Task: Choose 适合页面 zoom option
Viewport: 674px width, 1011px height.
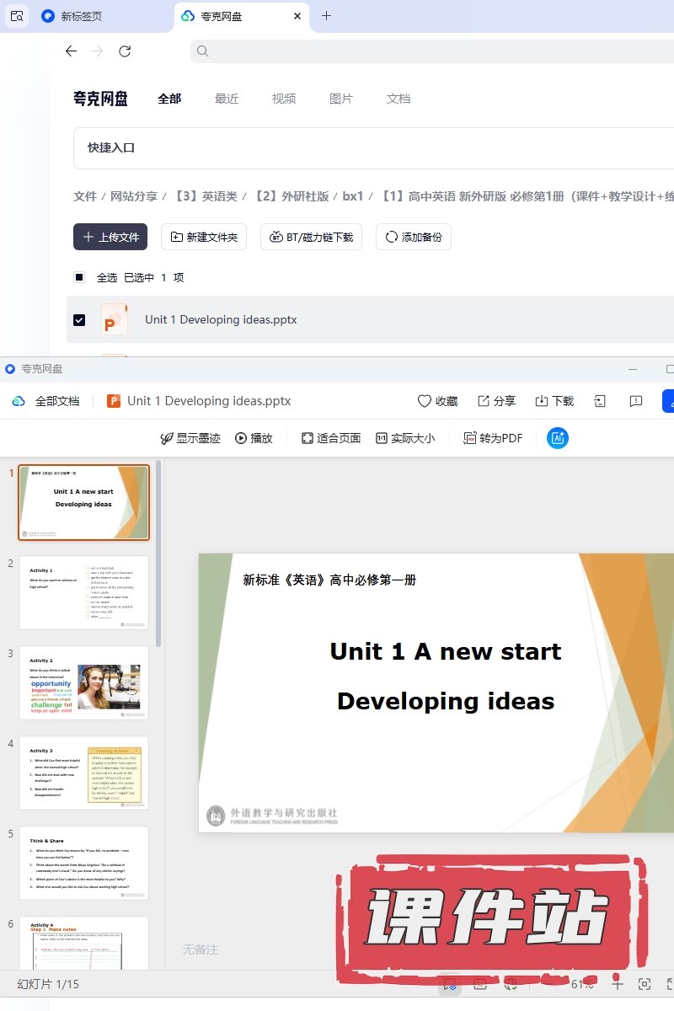Action: click(x=331, y=438)
